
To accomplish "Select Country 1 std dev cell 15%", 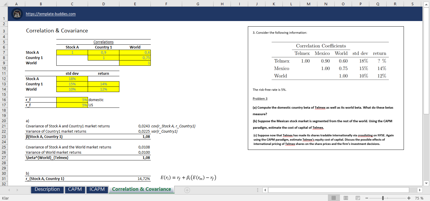I will pos(72,84).
